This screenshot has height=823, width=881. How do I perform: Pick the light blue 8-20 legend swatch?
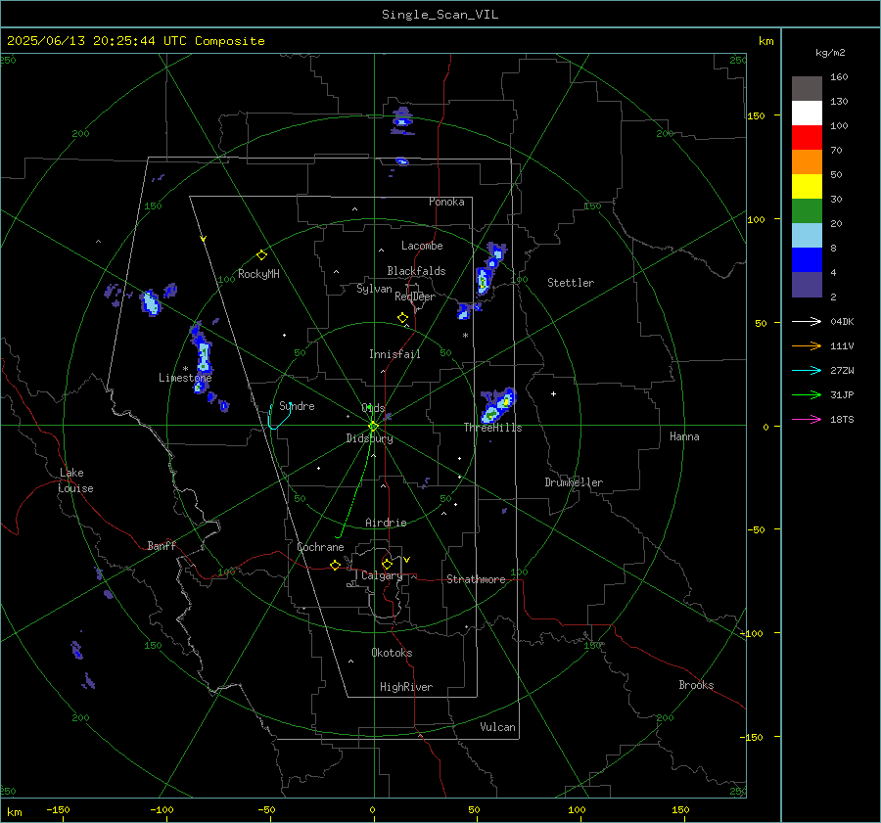(807, 236)
